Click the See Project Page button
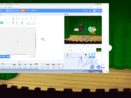Image resolution: width=131 pixels, height=98 pixels. pos(32,11)
